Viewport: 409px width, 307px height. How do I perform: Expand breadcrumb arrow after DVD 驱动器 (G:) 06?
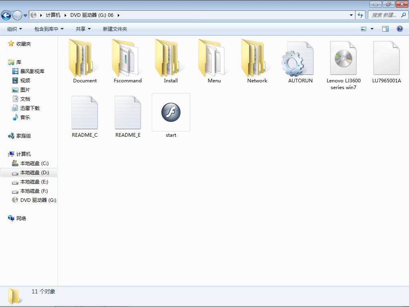tap(118, 15)
